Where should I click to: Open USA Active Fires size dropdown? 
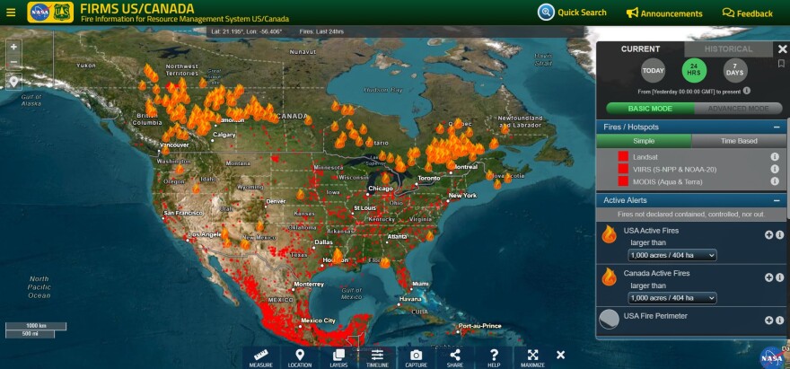[672, 255]
